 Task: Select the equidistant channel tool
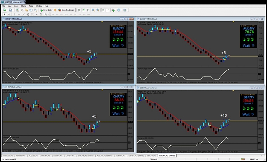28,15
